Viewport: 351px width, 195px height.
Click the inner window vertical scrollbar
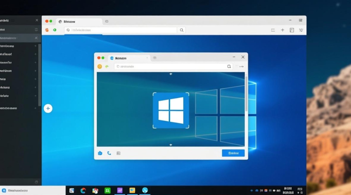pos(246,94)
